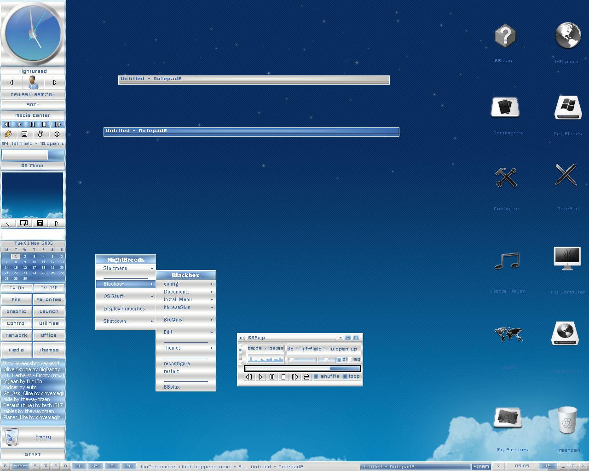The height and width of the screenshot is (471, 589).
Task: Open the Documents desktop icon
Action: point(505,107)
